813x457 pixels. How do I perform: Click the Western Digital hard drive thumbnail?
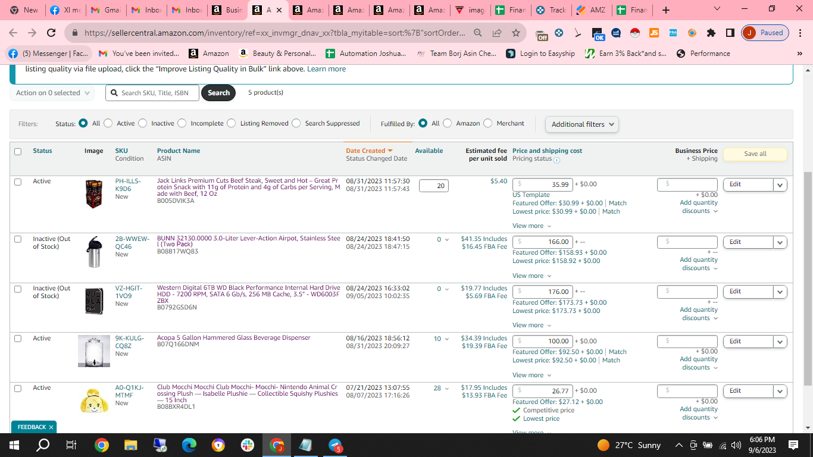[x=94, y=300]
